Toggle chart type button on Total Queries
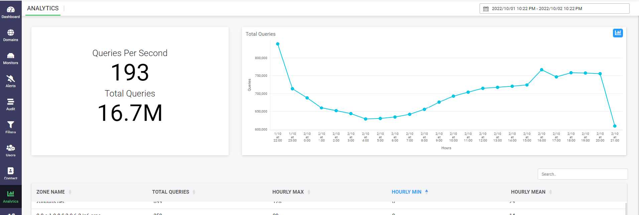This screenshot has width=639, height=215. [618, 33]
